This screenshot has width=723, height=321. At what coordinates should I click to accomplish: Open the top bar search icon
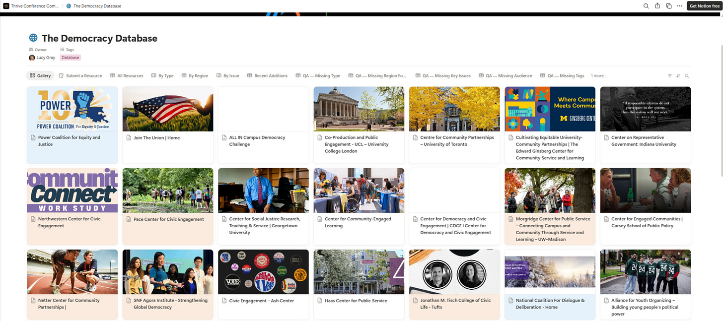click(646, 6)
